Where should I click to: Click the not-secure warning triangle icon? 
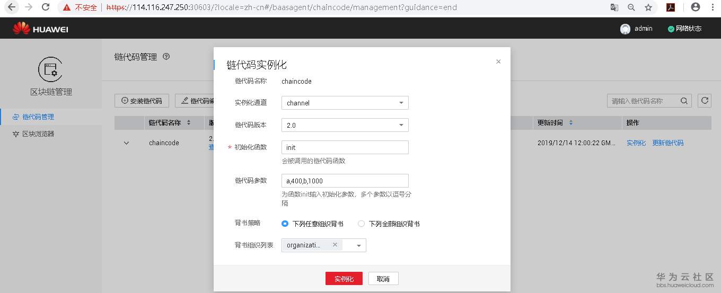click(x=66, y=8)
